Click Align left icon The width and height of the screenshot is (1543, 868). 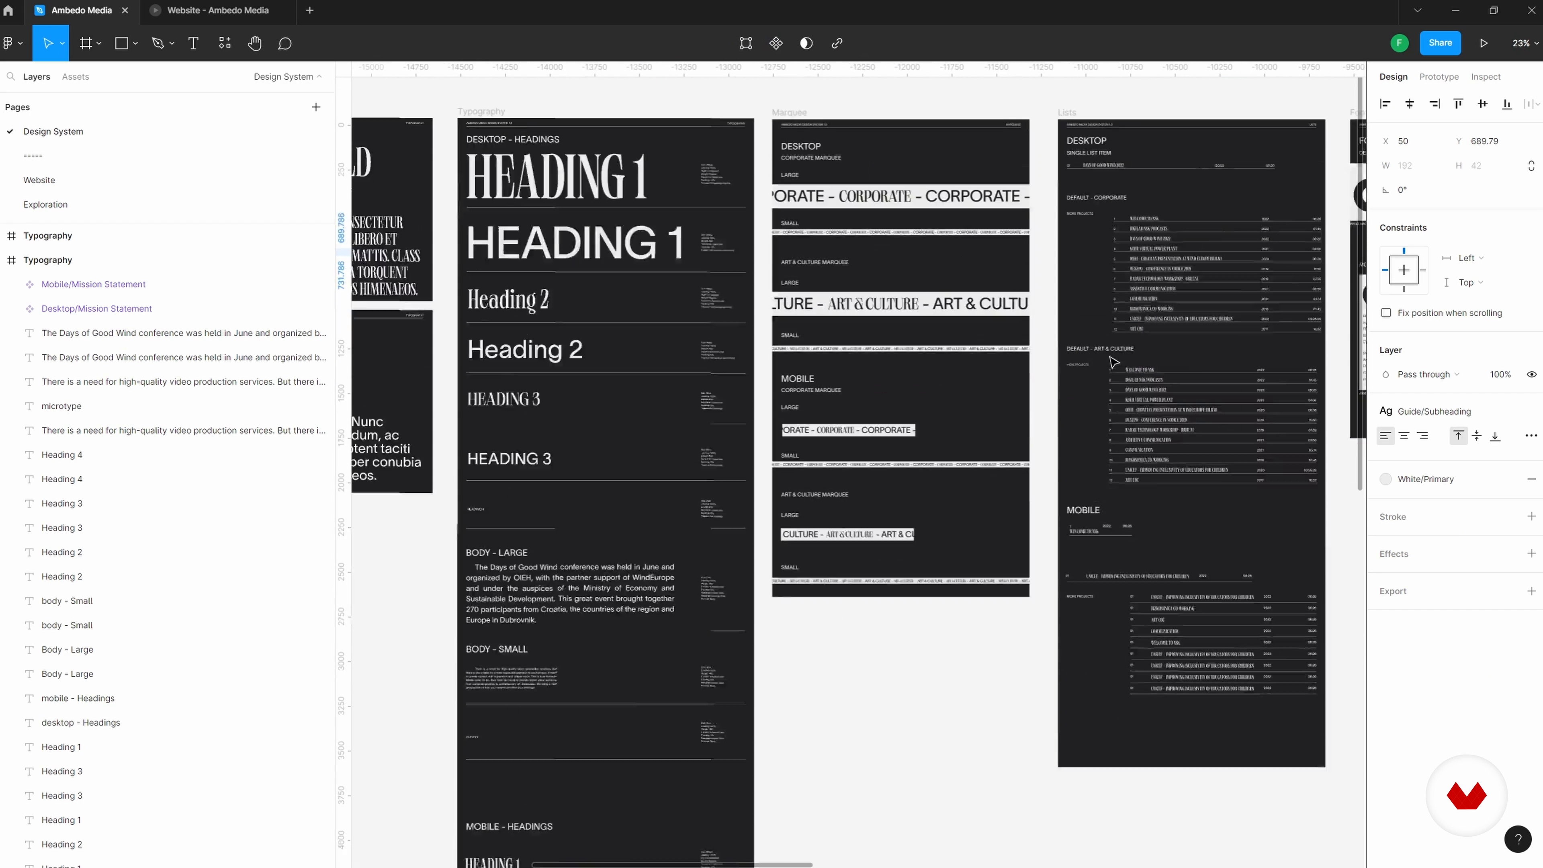(1385, 104)
